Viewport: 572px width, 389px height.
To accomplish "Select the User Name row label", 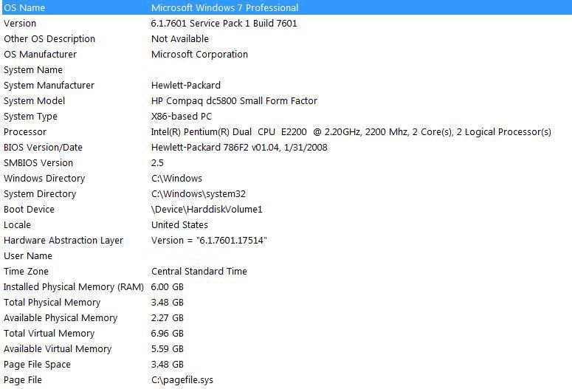I will click(28, 256).
